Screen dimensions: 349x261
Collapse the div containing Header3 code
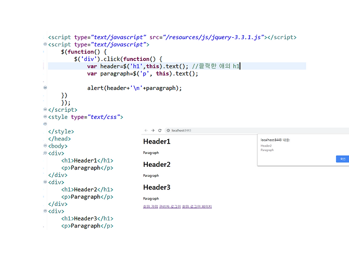(x=45, y=211)
